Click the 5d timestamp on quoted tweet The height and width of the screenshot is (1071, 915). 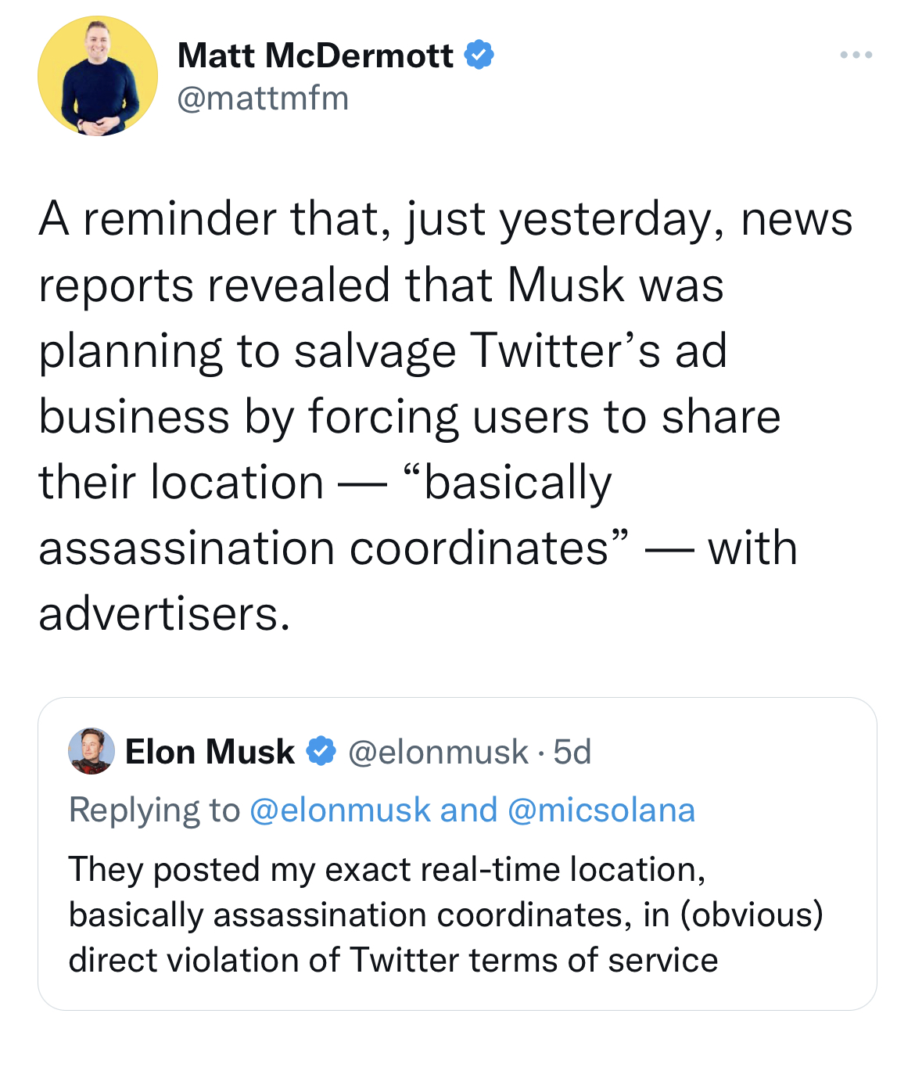coord(572,752)
